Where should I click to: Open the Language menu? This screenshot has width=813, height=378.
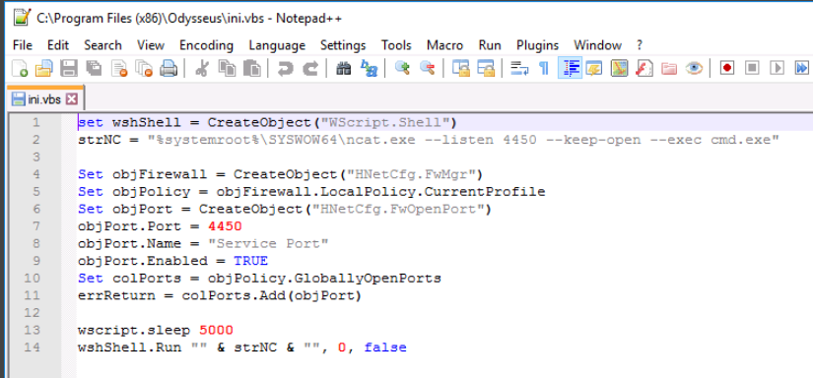(277, 45)
